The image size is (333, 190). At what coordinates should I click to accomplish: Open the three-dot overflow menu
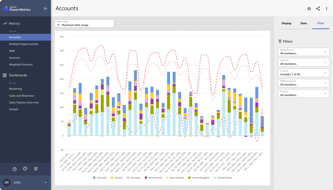tap(327, 9)
